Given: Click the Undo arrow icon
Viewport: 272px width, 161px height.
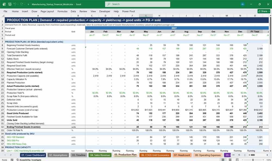Looking at the screenshot, I should 15,4.
